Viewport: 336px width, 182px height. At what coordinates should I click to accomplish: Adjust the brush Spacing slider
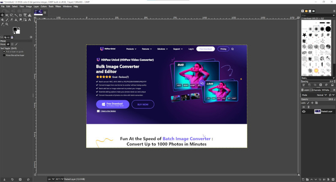coord(318,81)
